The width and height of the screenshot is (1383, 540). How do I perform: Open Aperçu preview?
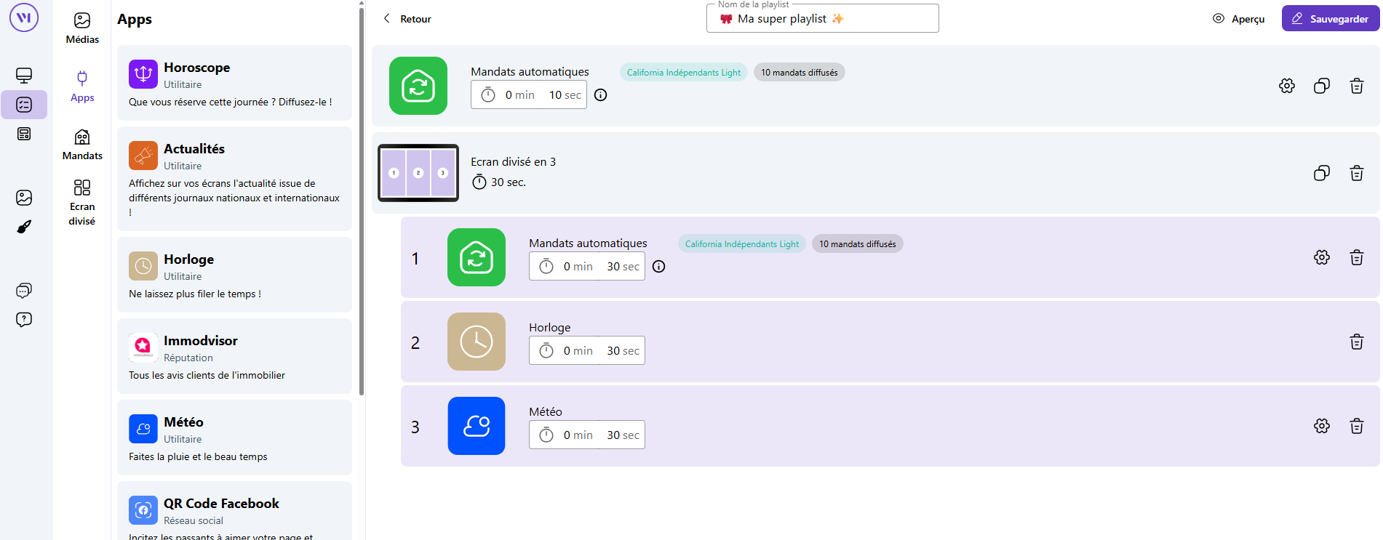click(1238, 19)
